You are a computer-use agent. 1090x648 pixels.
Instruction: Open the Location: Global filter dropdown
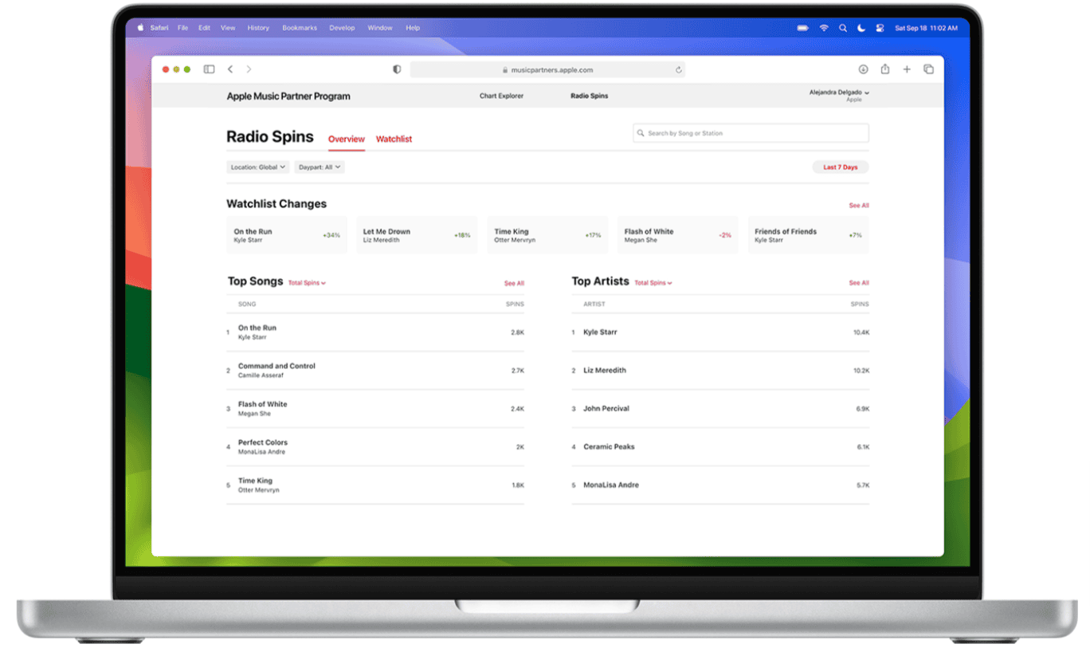tap(257, 167)
